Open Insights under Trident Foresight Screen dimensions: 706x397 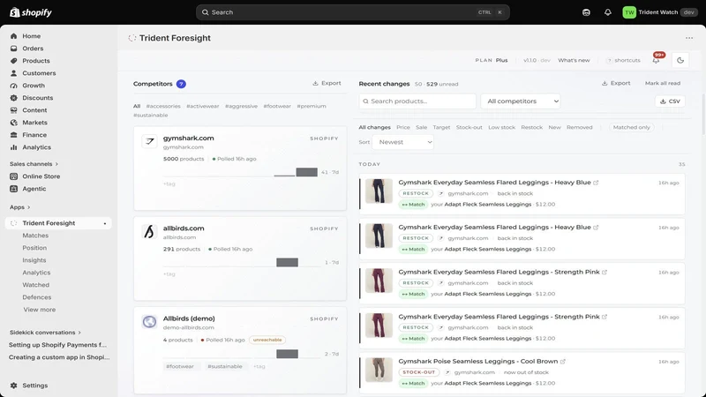point(34,260)
